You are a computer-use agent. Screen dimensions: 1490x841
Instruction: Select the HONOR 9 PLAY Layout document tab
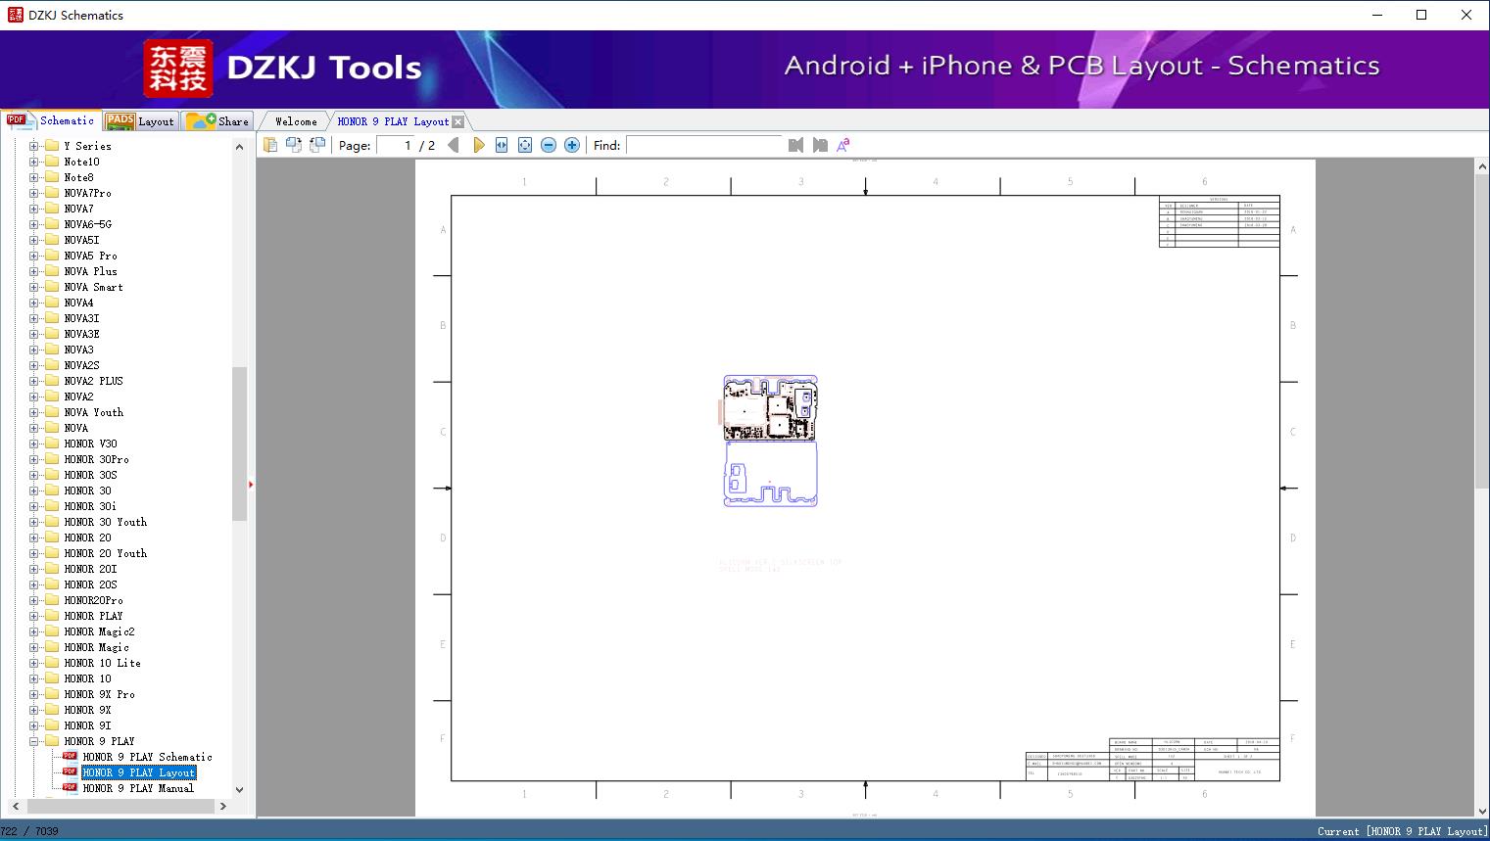393,121
